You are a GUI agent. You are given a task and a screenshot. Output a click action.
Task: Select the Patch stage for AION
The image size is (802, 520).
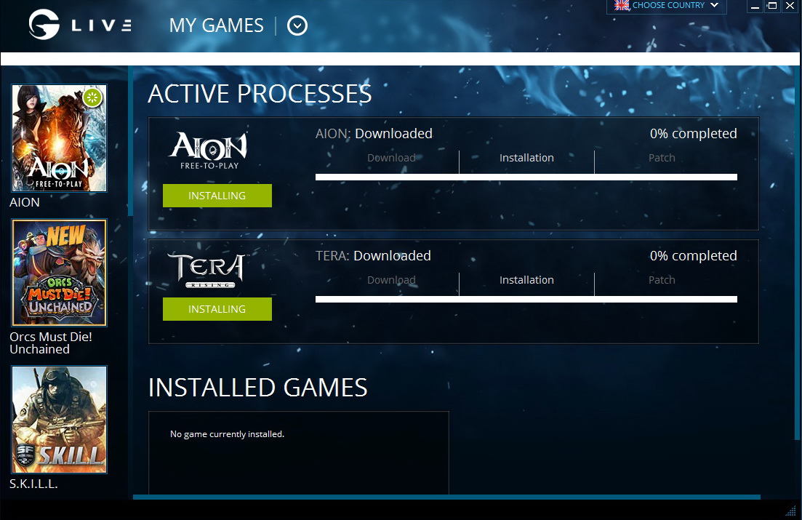tap(662, 158)
